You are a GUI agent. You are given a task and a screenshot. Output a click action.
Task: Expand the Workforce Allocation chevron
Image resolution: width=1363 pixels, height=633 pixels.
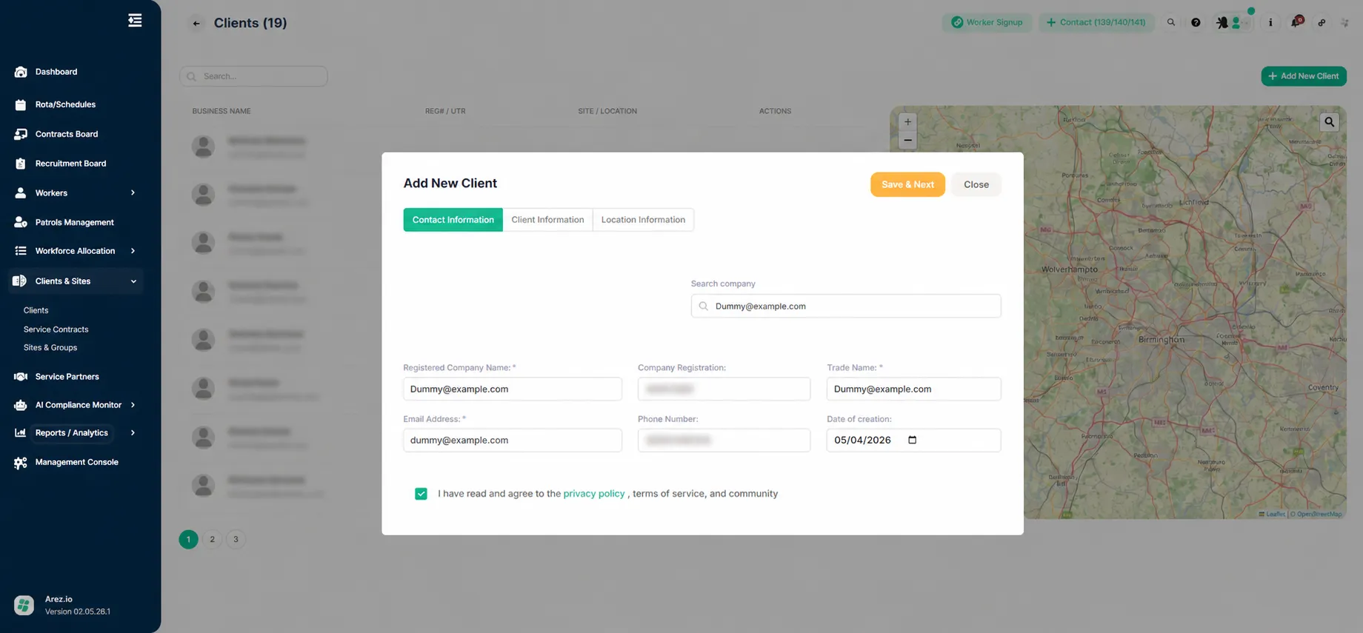133,251
